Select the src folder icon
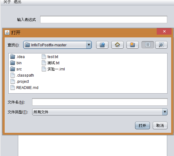Viewport: 174px width, 156px height. click(x=13, y=69)
